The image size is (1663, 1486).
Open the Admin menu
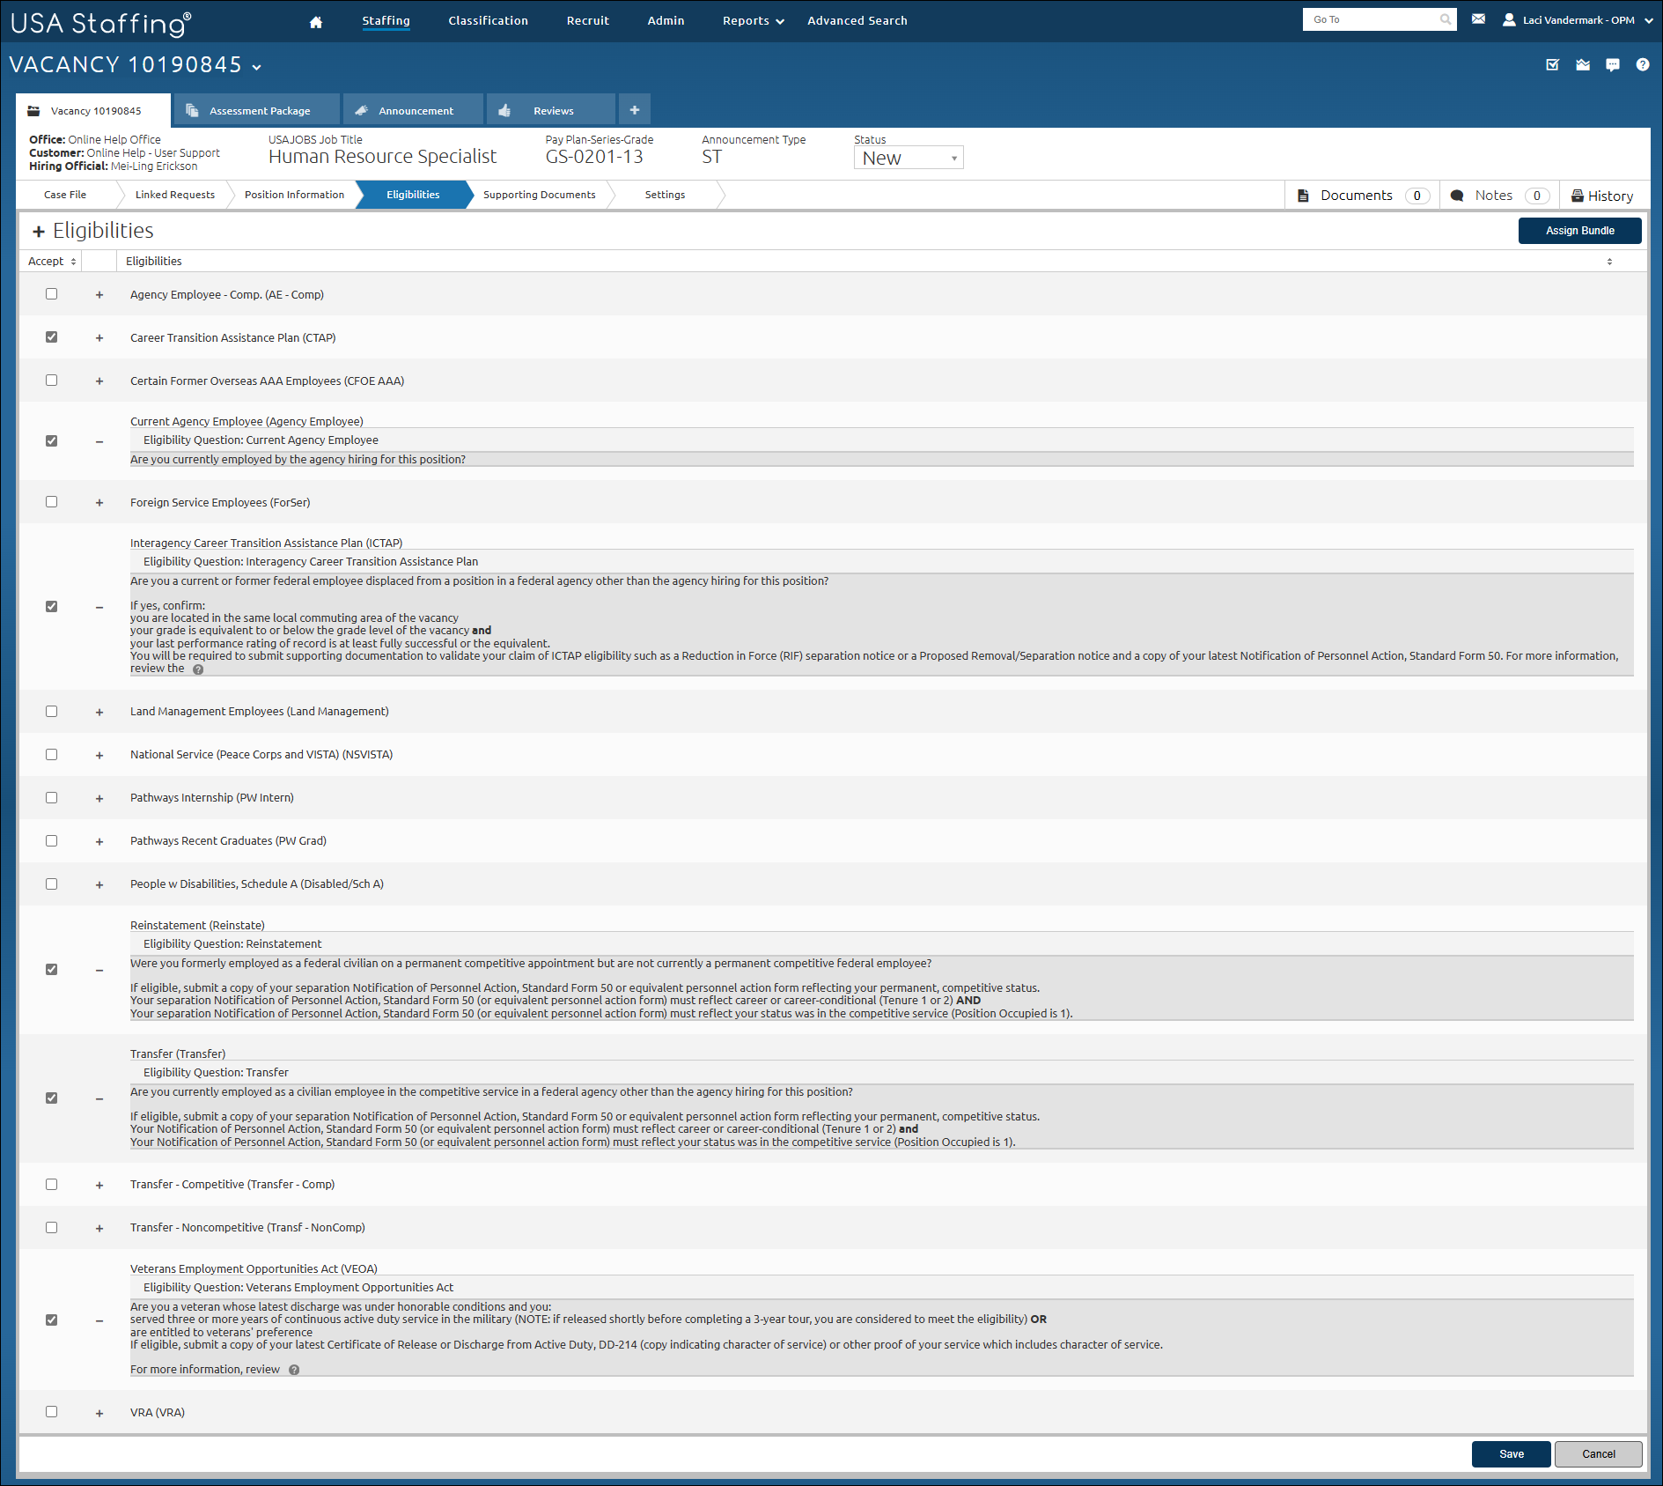coord(666,21)
